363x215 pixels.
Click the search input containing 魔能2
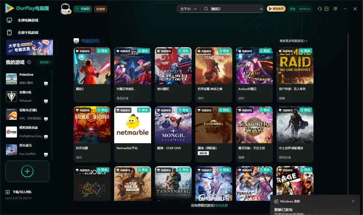coord(235,9)
